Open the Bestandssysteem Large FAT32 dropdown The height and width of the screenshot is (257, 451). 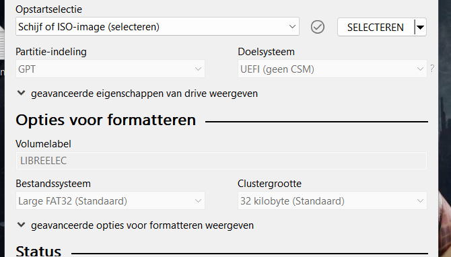click(x=110, y=200)
